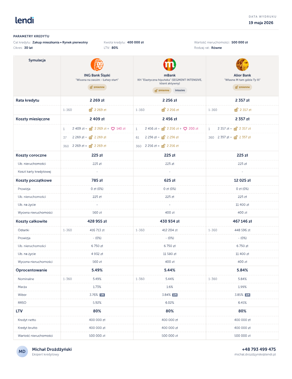Screen dimensions: 292x379
Task: Click the zmienne tag under mBank
Action: click(x=162, y=90)
